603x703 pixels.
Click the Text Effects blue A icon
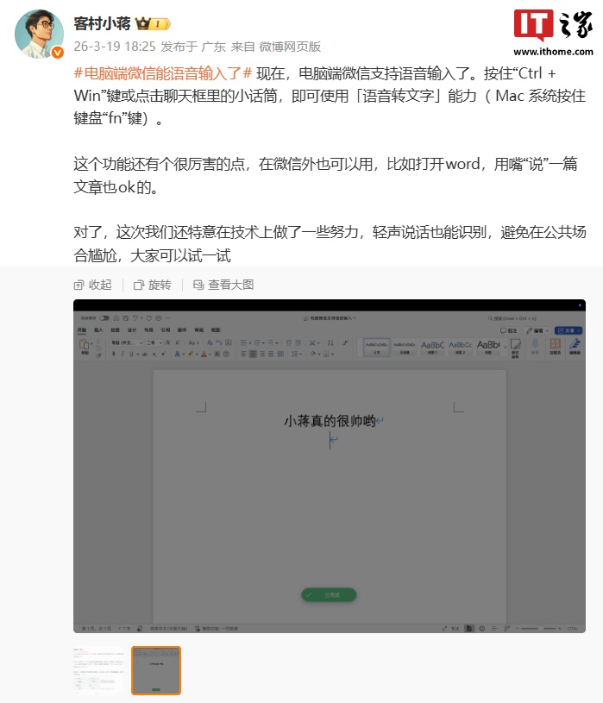coord(178,354)
